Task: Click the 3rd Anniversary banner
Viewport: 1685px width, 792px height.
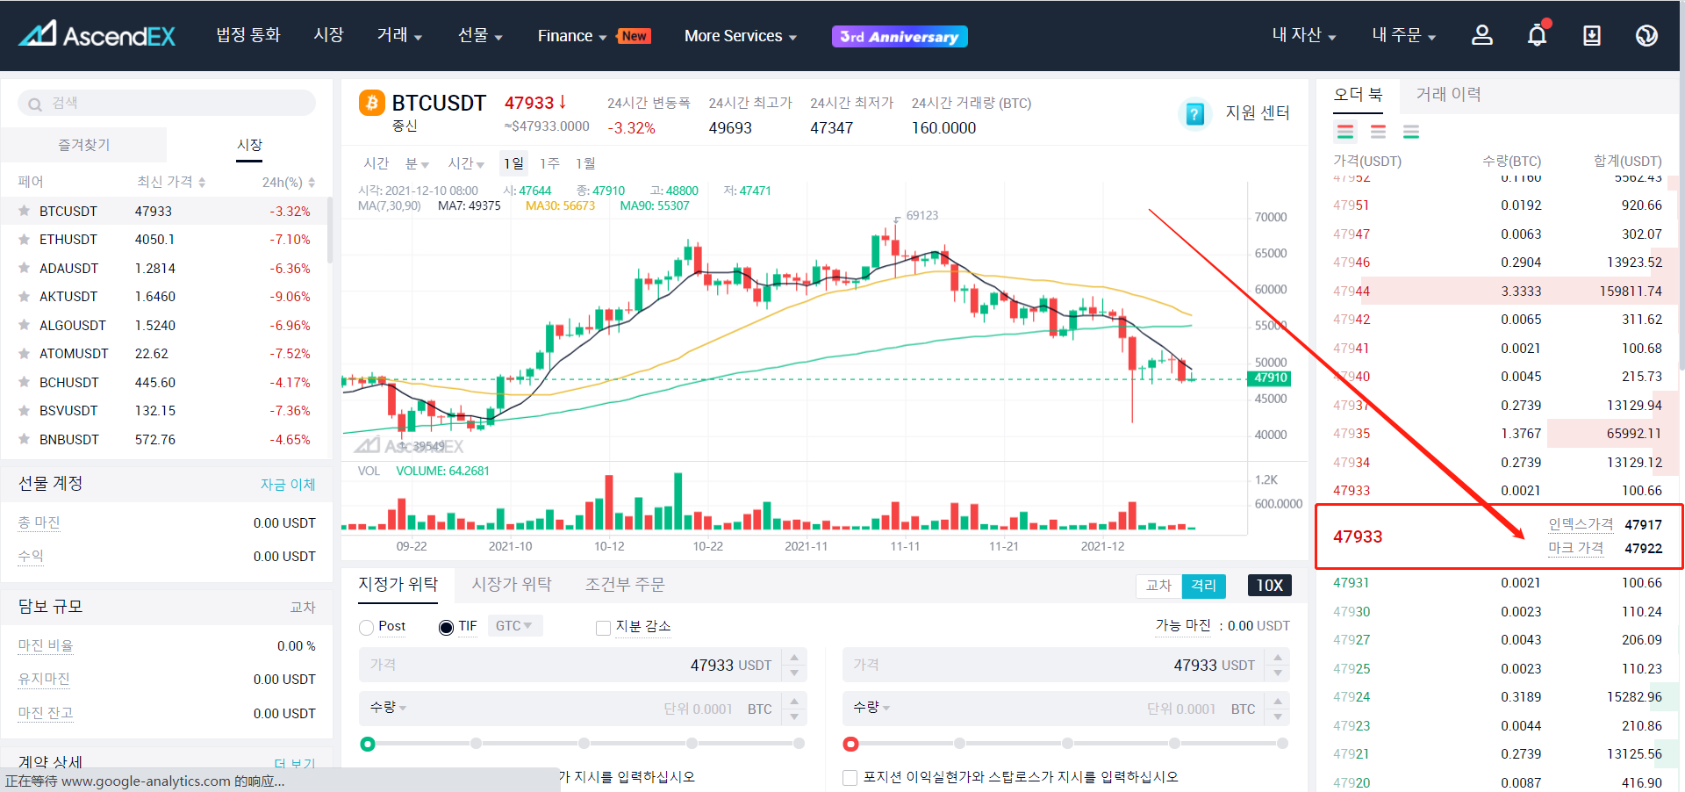Action: point(900,36)
